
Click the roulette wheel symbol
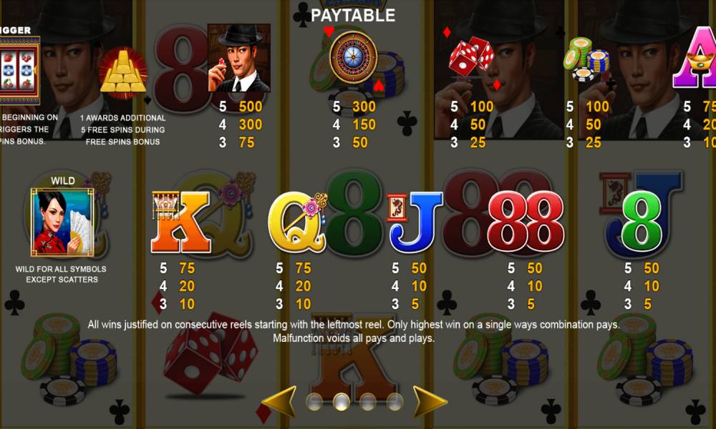tap(354, 57)
